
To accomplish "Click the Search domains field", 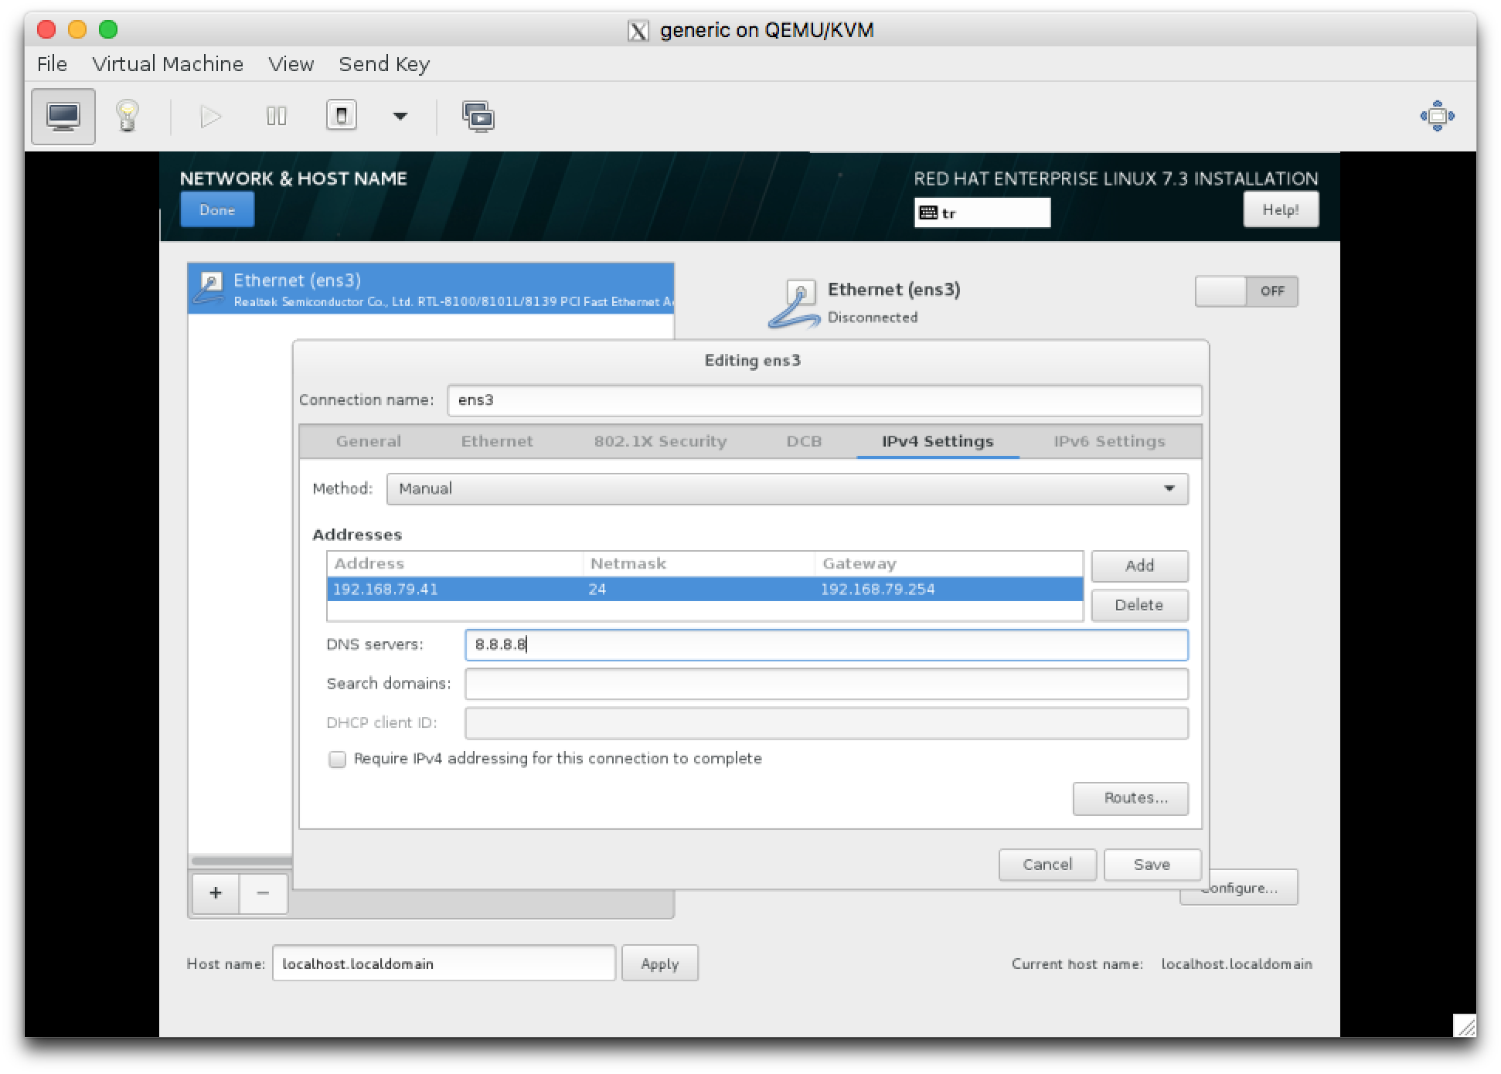I will pyautogui.click(x=826, y=684).
